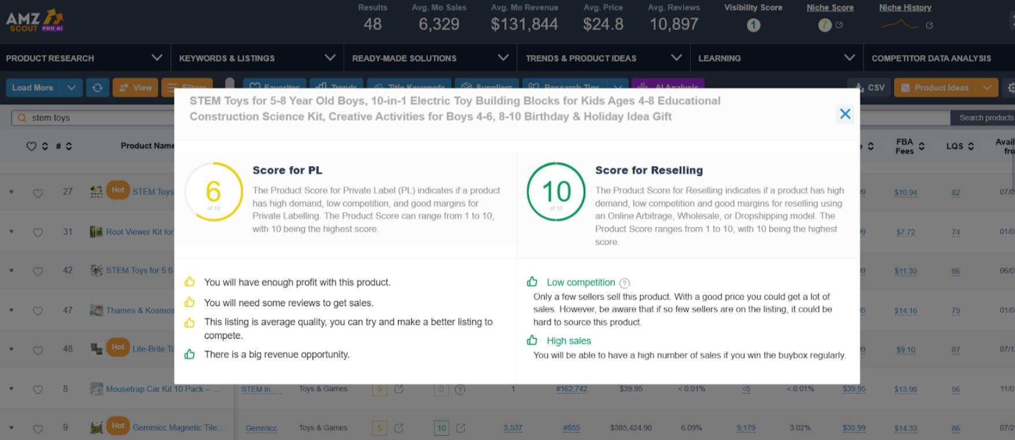Click the Score for PL progress dial

[x=213, y=192]
